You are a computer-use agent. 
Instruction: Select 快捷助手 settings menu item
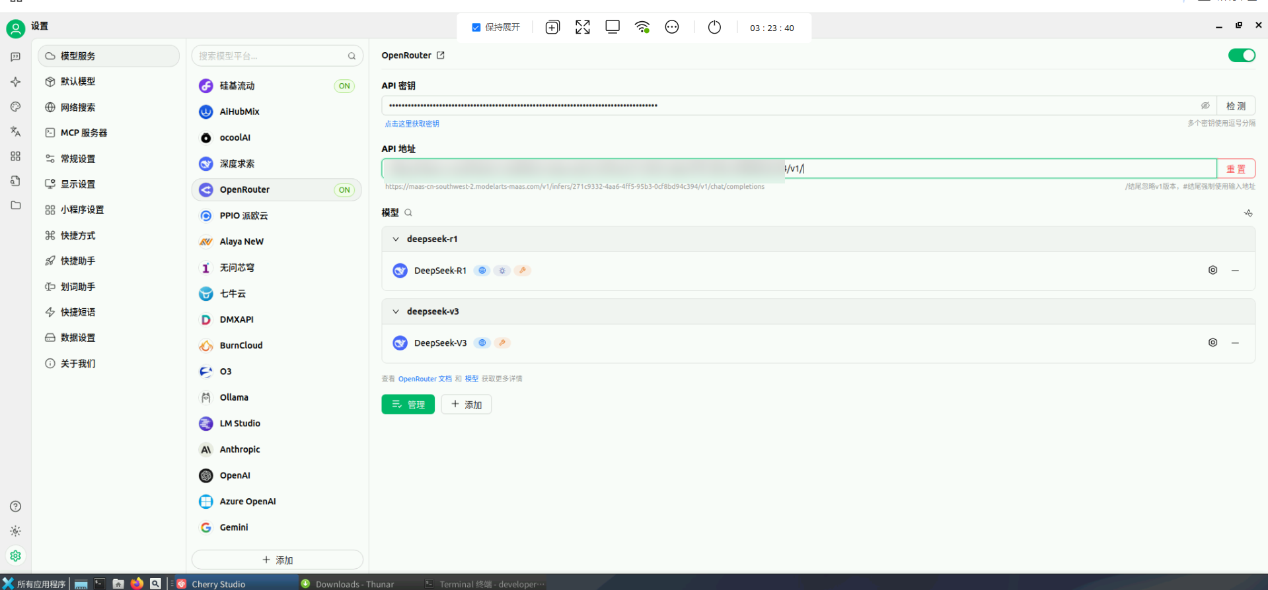[108, 261]
